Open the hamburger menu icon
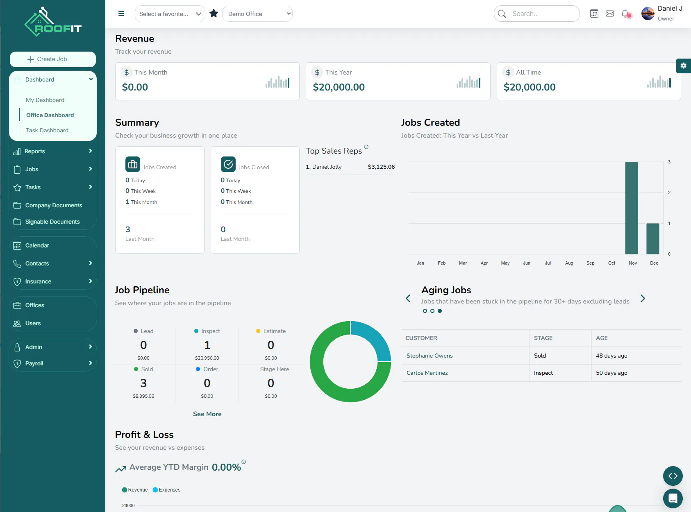Screen dimensions: 691x512 click(x=121, y=14)
